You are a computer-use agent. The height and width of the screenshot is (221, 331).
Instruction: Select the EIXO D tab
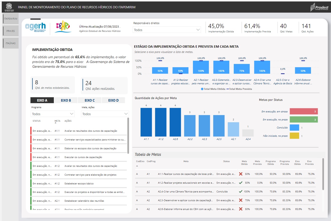113,100
